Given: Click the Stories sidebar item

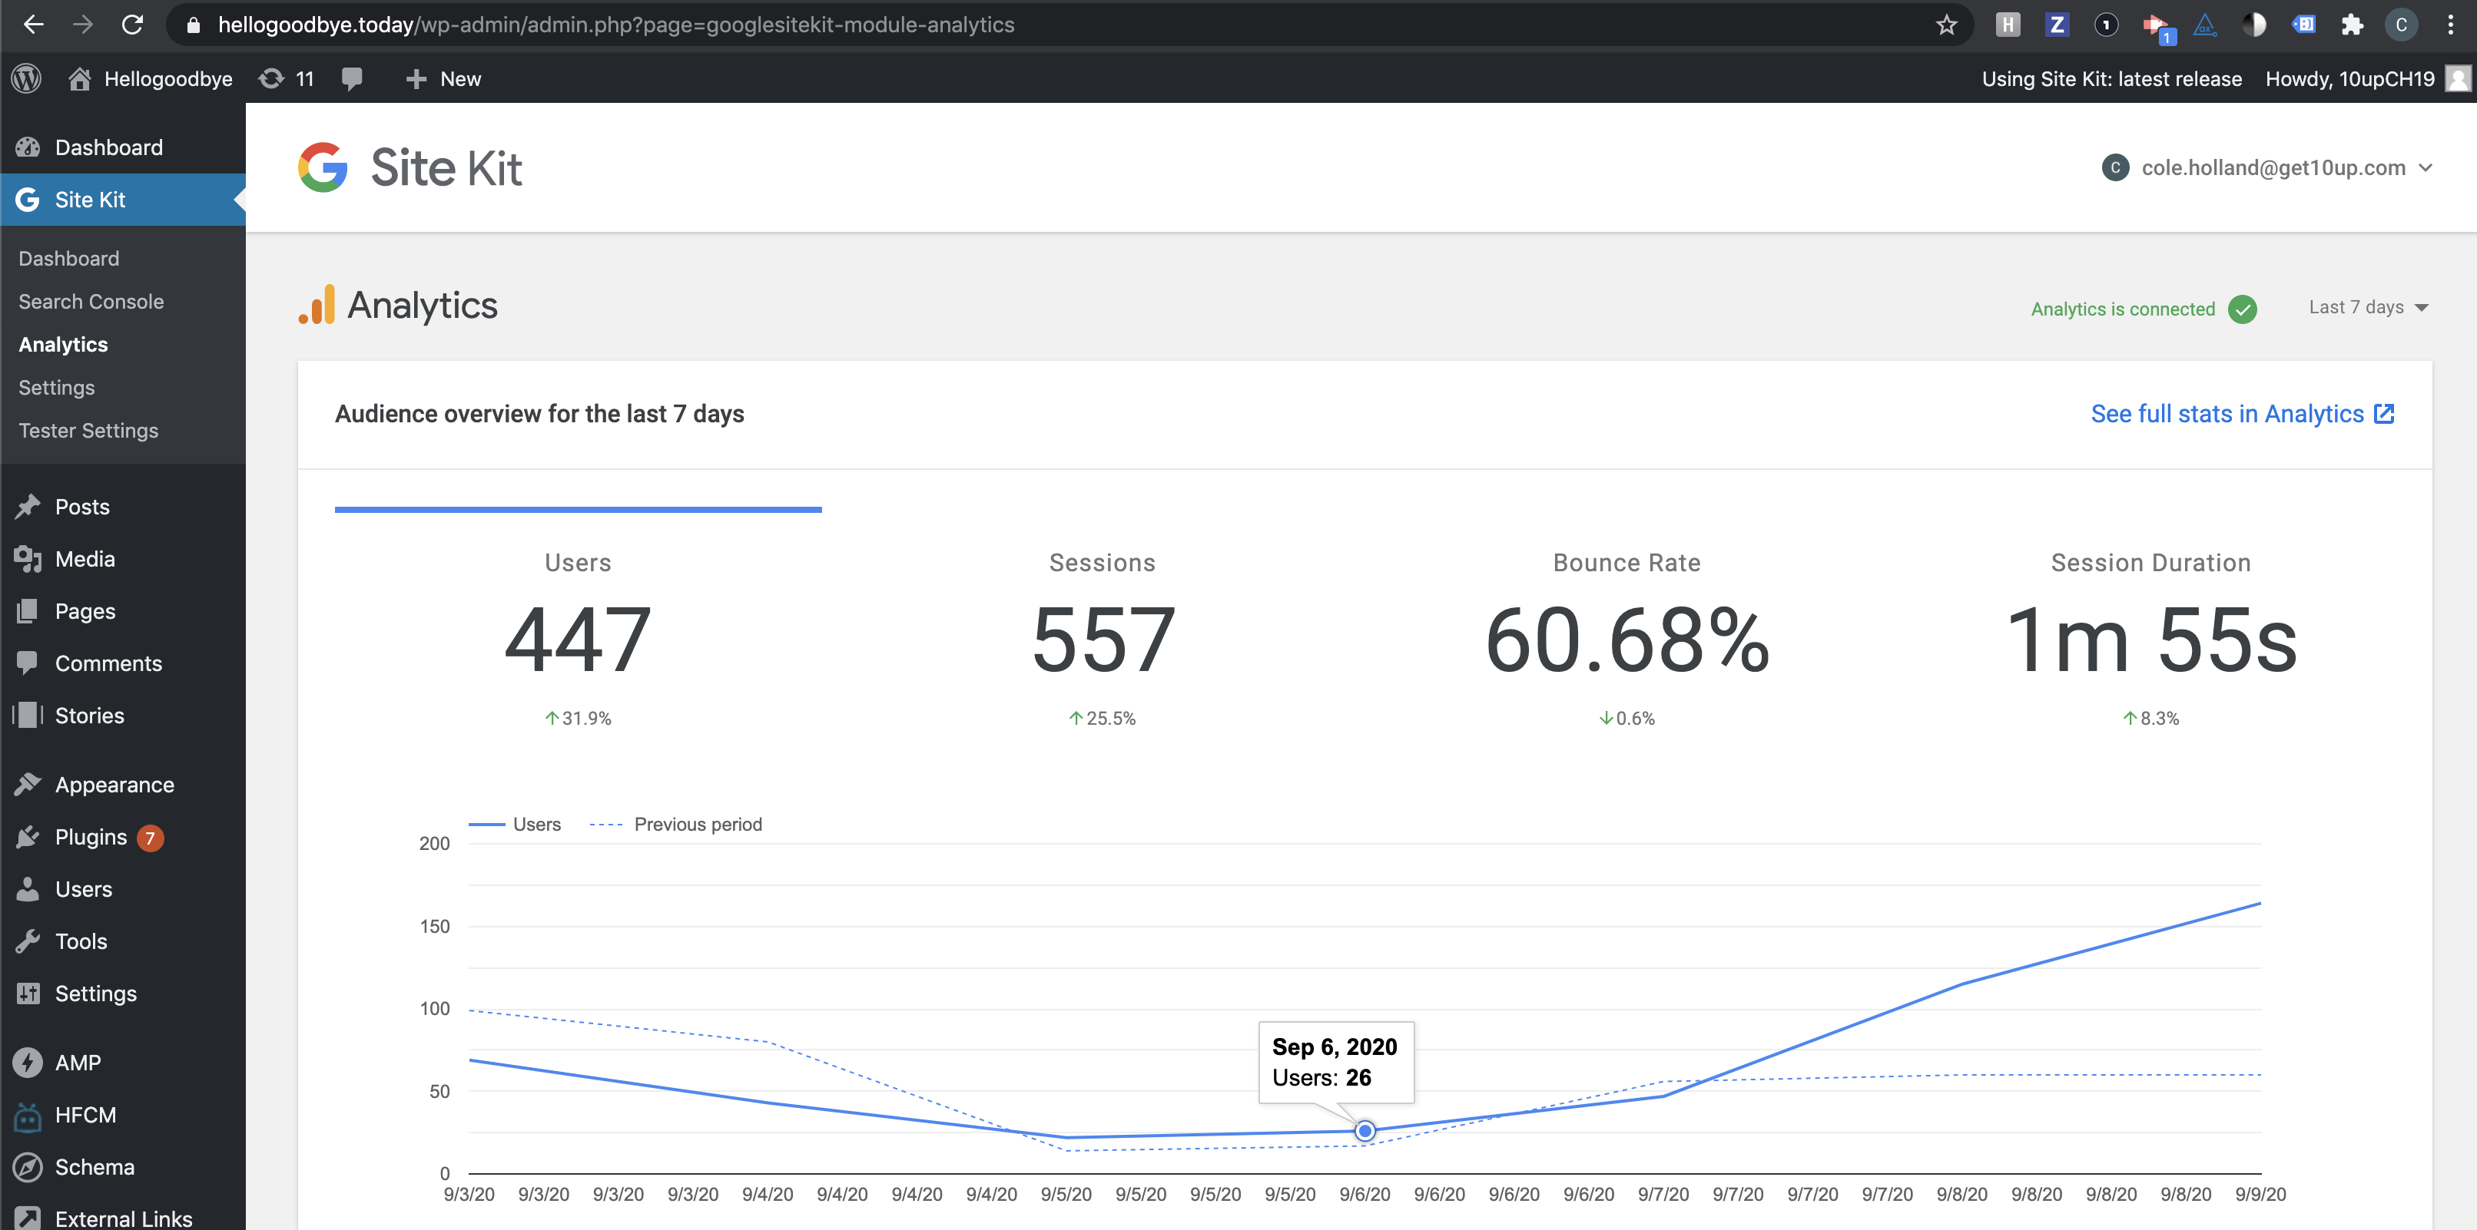Looking at the screenshot, I should click(88, 715).
